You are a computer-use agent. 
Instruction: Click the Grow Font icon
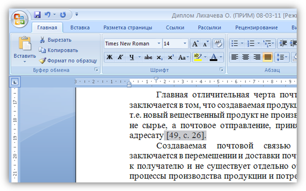click(x=195, y=44)
